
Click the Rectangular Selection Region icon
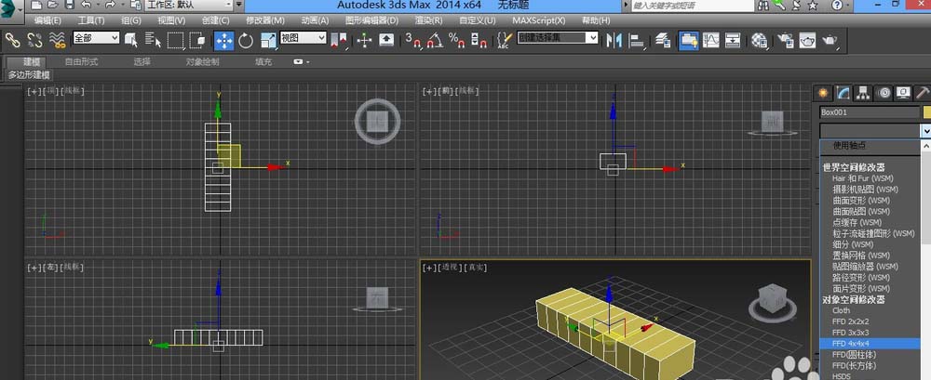[x=176, y=40]
